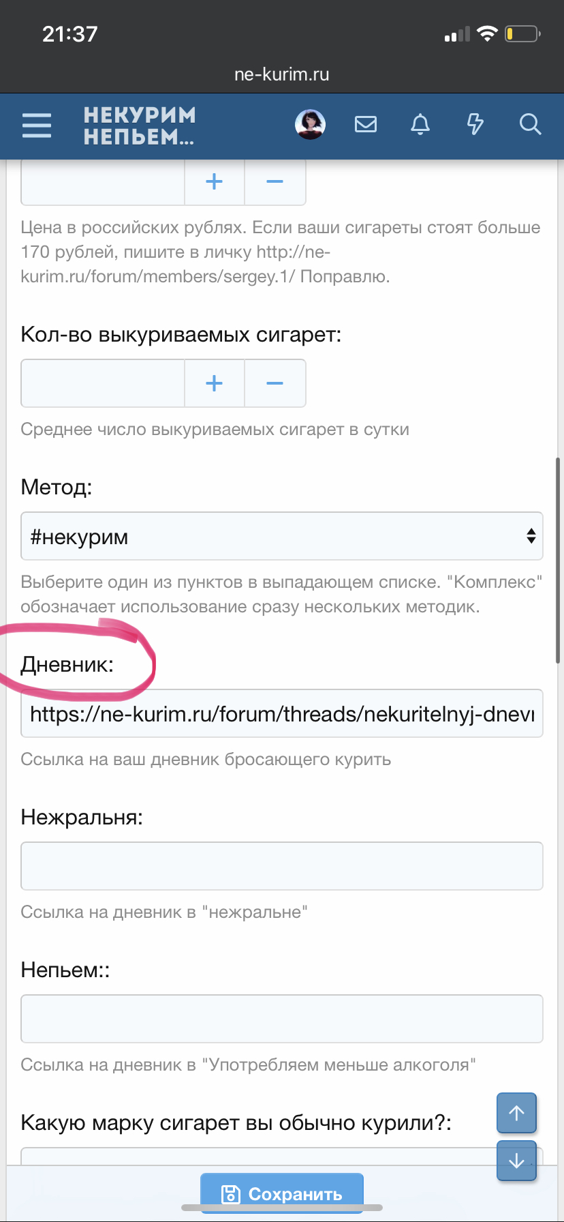The image size is (564, 1222).
Task: Open user profile avatar menu
Action: click(310, 124)
